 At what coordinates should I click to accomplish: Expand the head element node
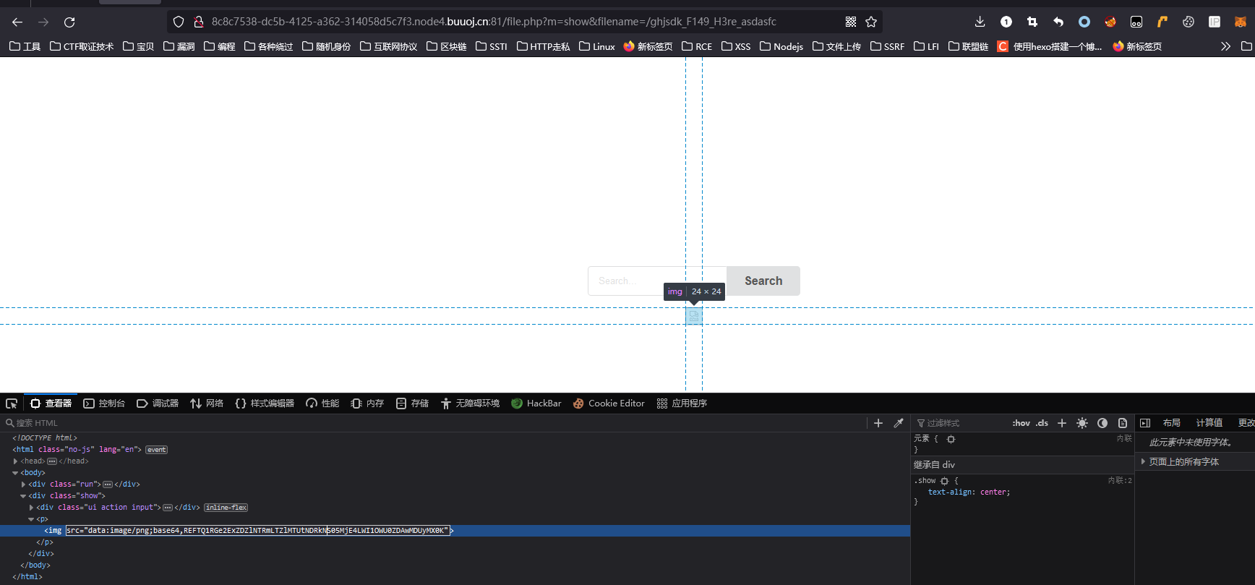click(x=16, y=461)
